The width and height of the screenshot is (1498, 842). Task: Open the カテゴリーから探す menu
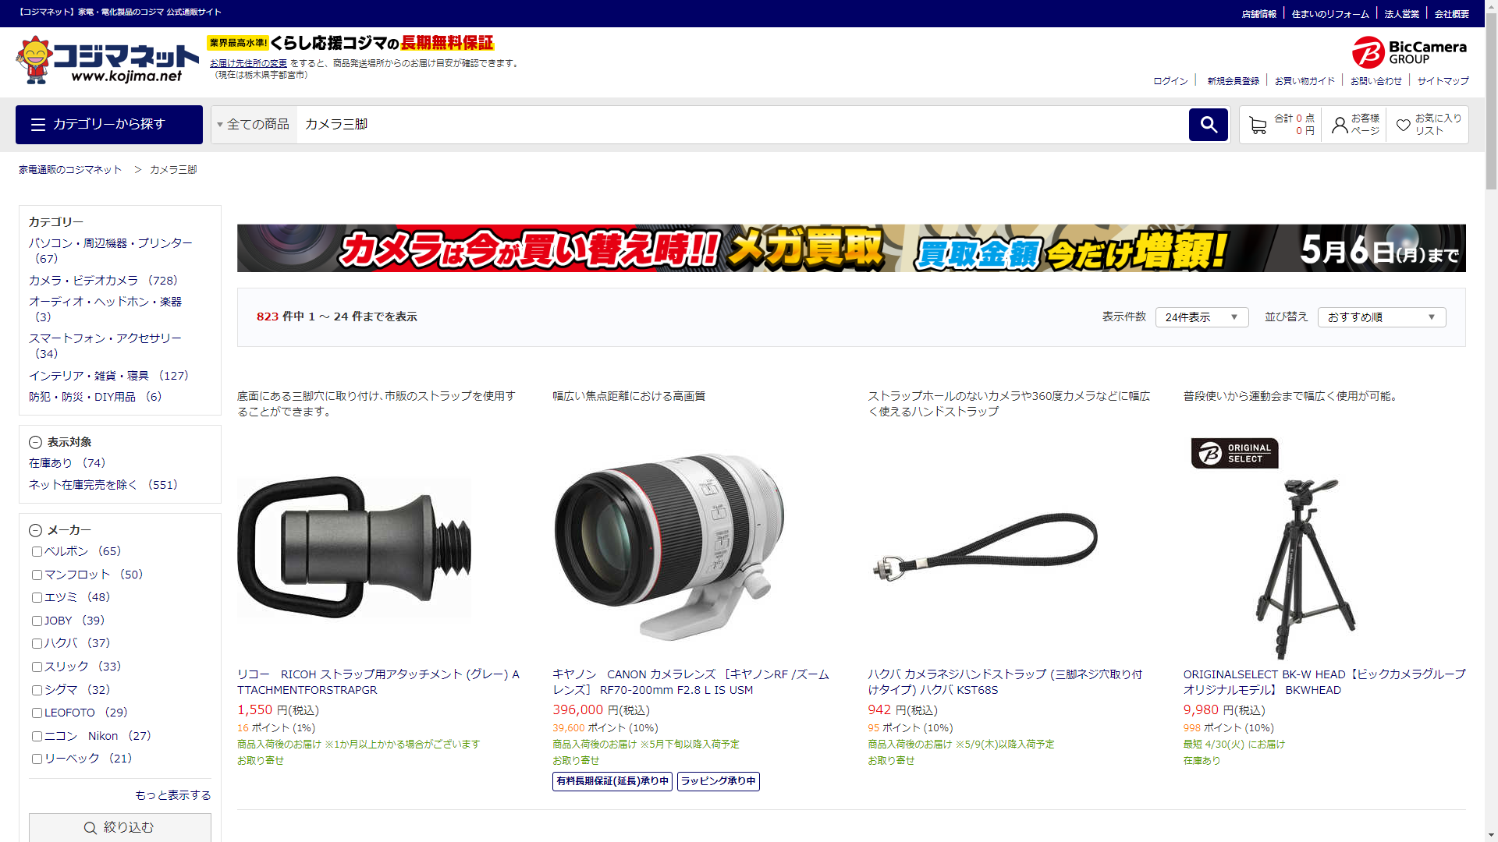tap(109, 125)
